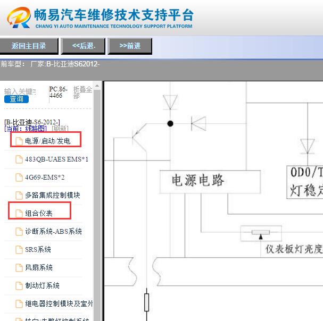Focus the 输入关键字 keyword input field
The image size is (323, 321).
pyautogui.click(x=20, y=91)
